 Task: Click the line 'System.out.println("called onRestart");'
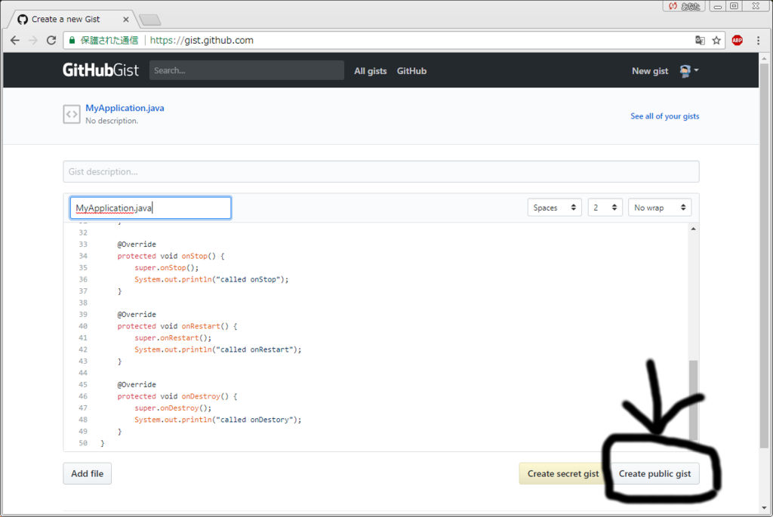[x=218, y=349]
